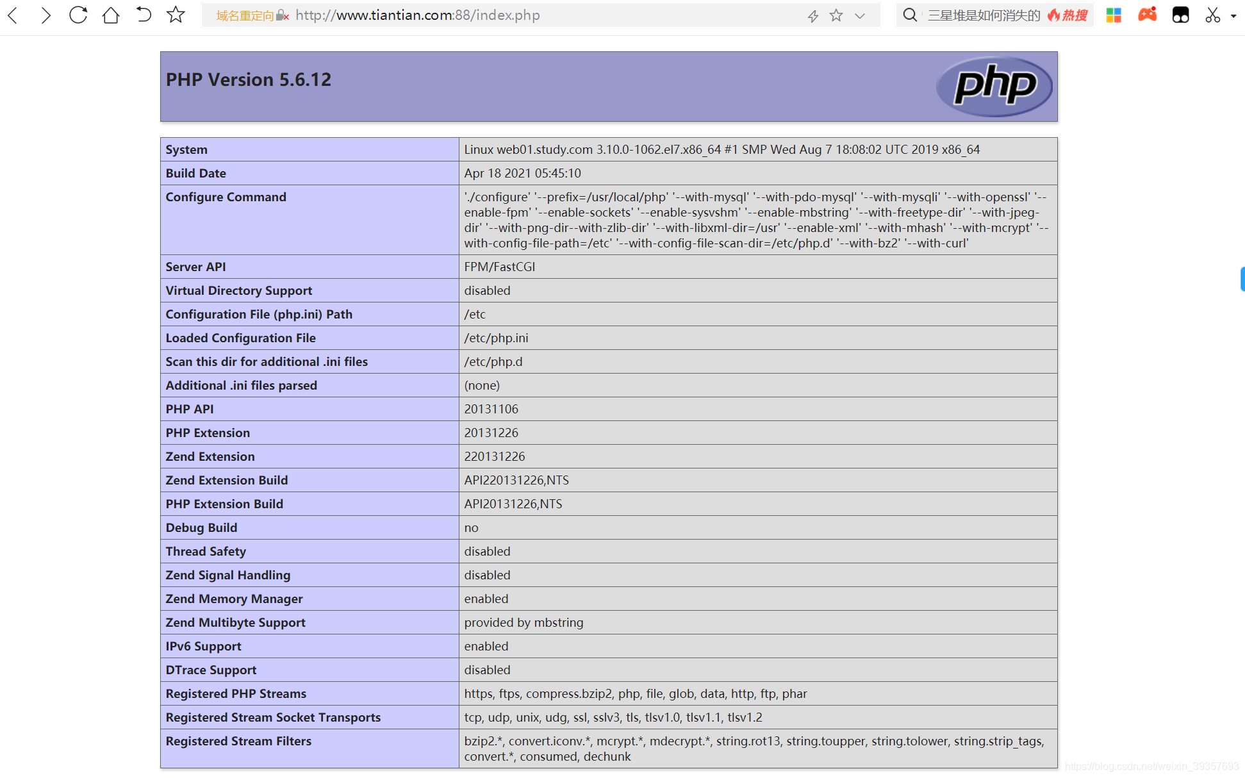
Task: Click the tcp, udp, unix transports value
Action: [x=613, y=717]
